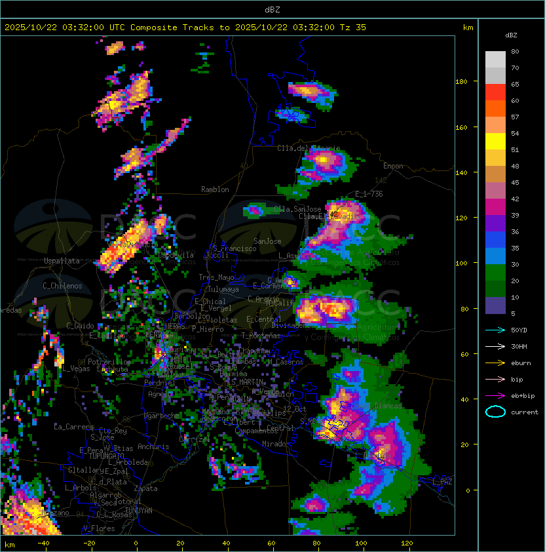Click the 'L_Vegas' map label

(76, 368)
